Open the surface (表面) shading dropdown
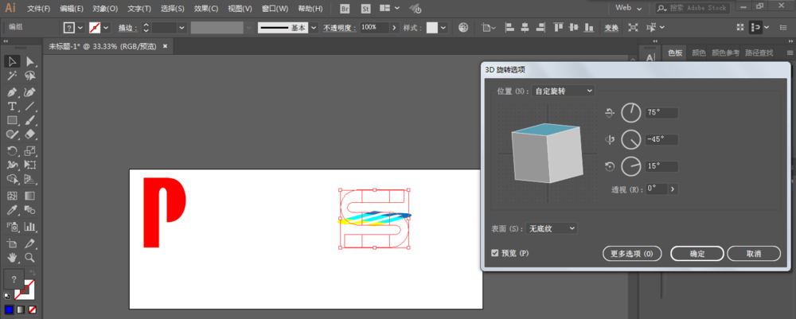Image resolution: width=796 pixels, height=319 pixels. 552,229
